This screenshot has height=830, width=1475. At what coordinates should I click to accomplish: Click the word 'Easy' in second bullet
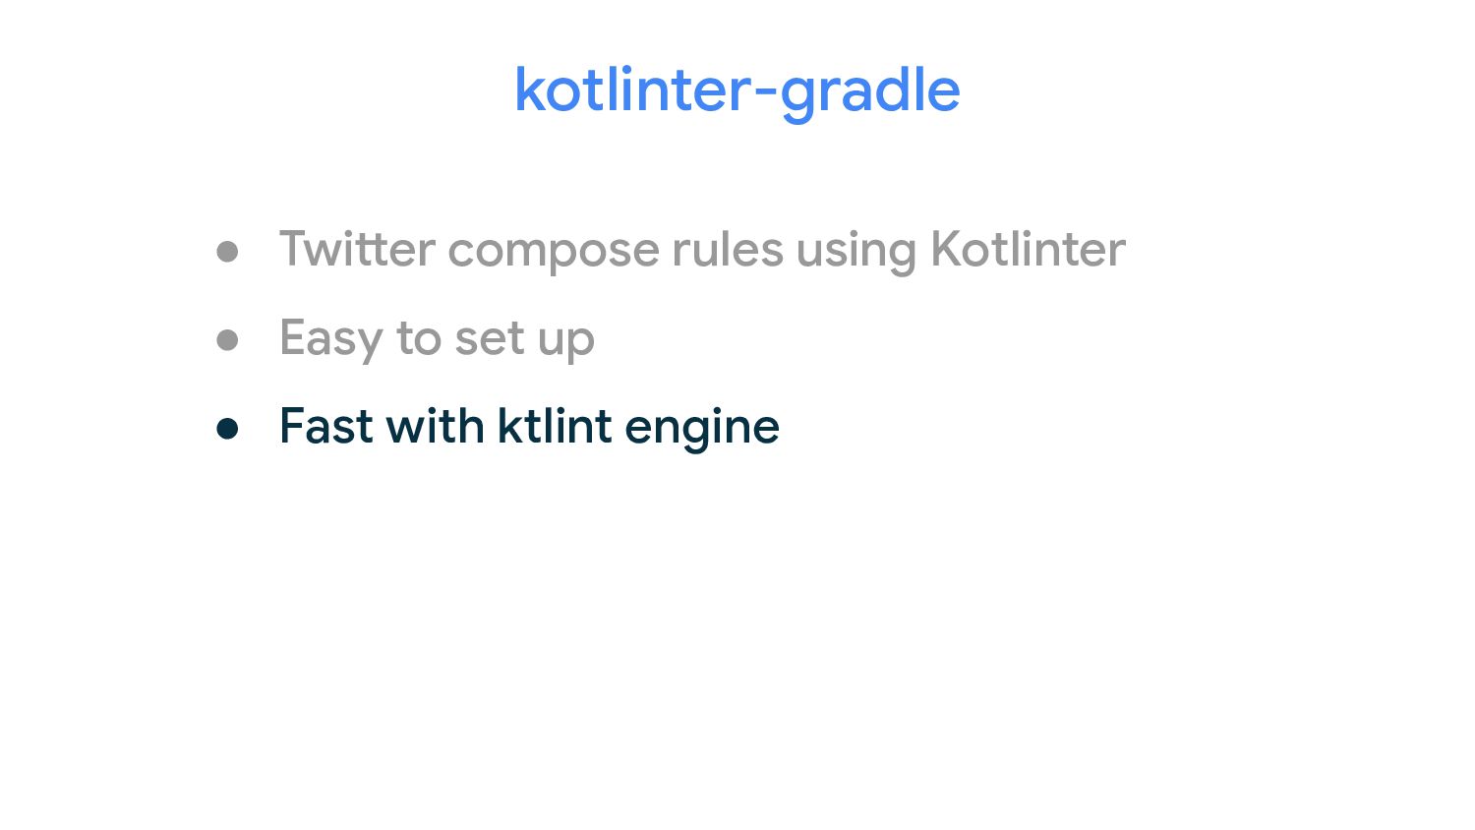coord(331,339)
